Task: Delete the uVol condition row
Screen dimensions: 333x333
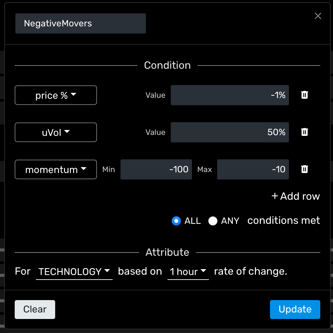Action: (x=304, y=132)
